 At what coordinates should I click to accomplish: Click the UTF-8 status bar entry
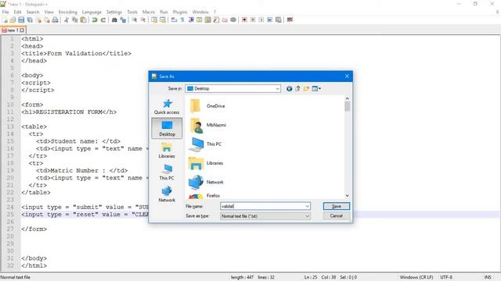click(446, 278)
